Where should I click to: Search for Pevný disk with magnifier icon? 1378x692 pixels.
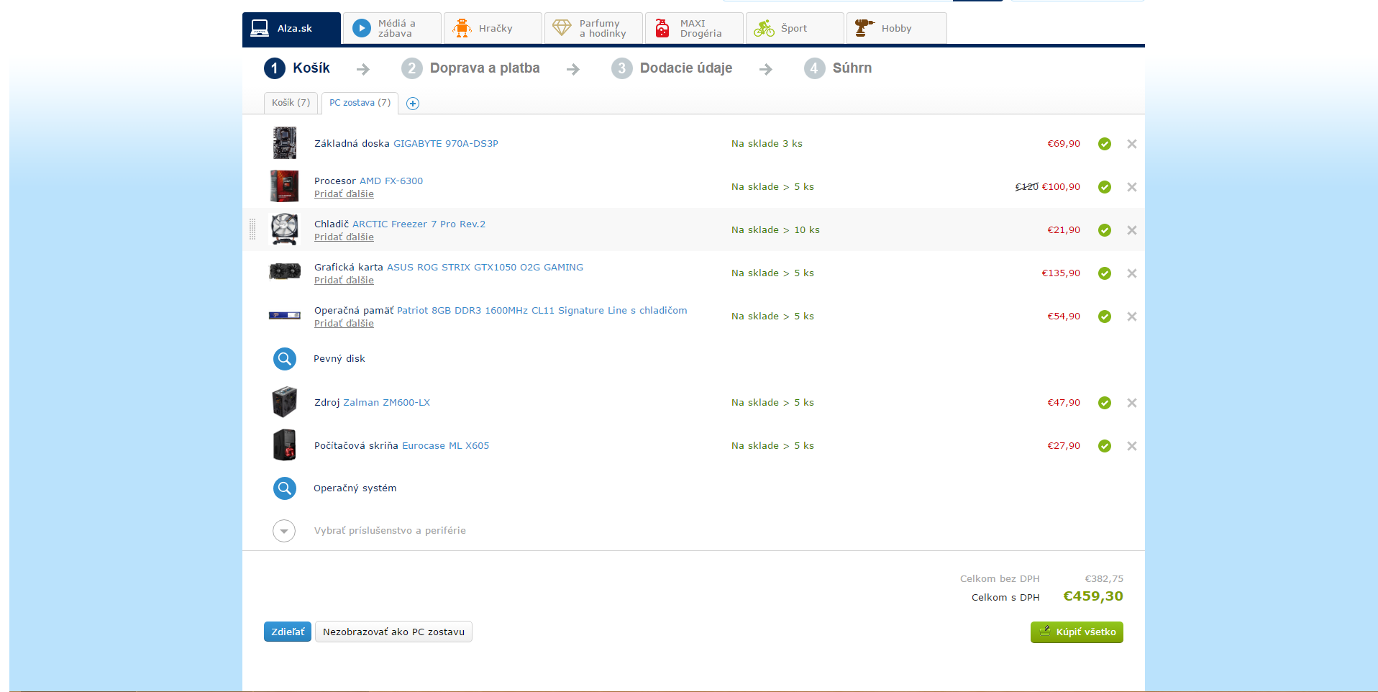coord(285,359)
